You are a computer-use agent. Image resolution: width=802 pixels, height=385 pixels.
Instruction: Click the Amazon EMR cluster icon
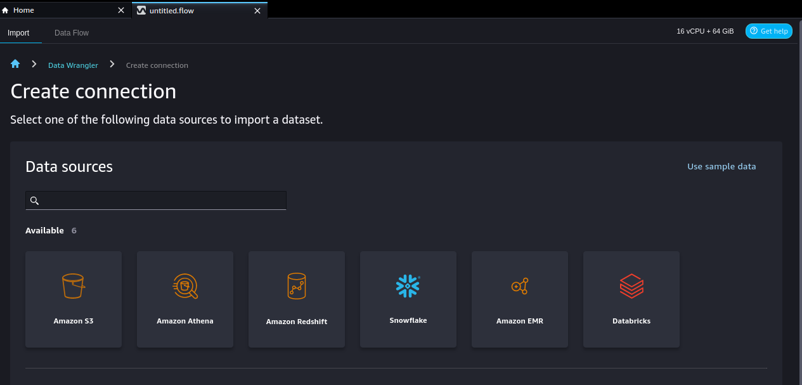coord(520,287)
